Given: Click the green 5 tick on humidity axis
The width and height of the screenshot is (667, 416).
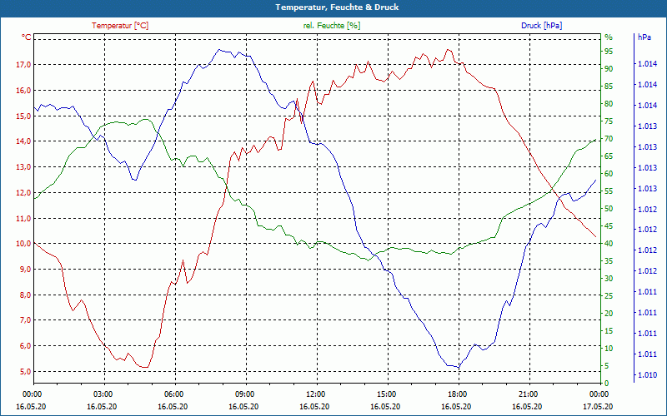Looking at the screenshot, I should pyautogui.click(x=607, y=366).
